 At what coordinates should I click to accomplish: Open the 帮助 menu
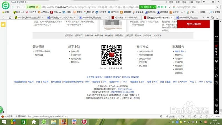coord(198,2)
